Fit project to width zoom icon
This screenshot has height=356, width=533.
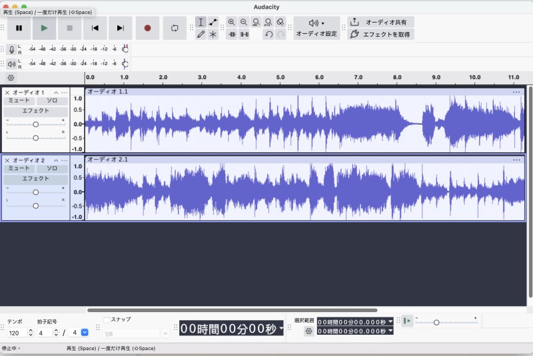[268, 22]
